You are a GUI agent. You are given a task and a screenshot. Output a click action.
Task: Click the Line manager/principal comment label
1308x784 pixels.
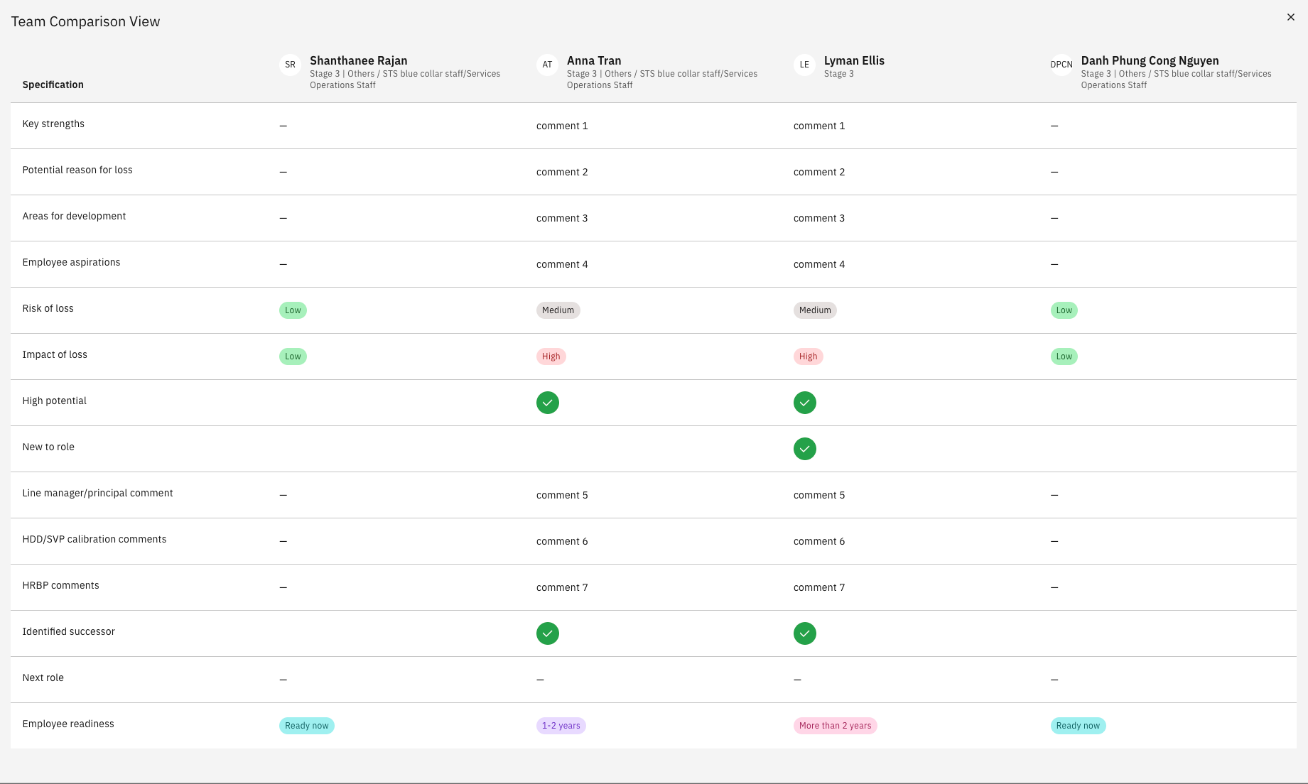pyautogui.click(x=97, y=493)
